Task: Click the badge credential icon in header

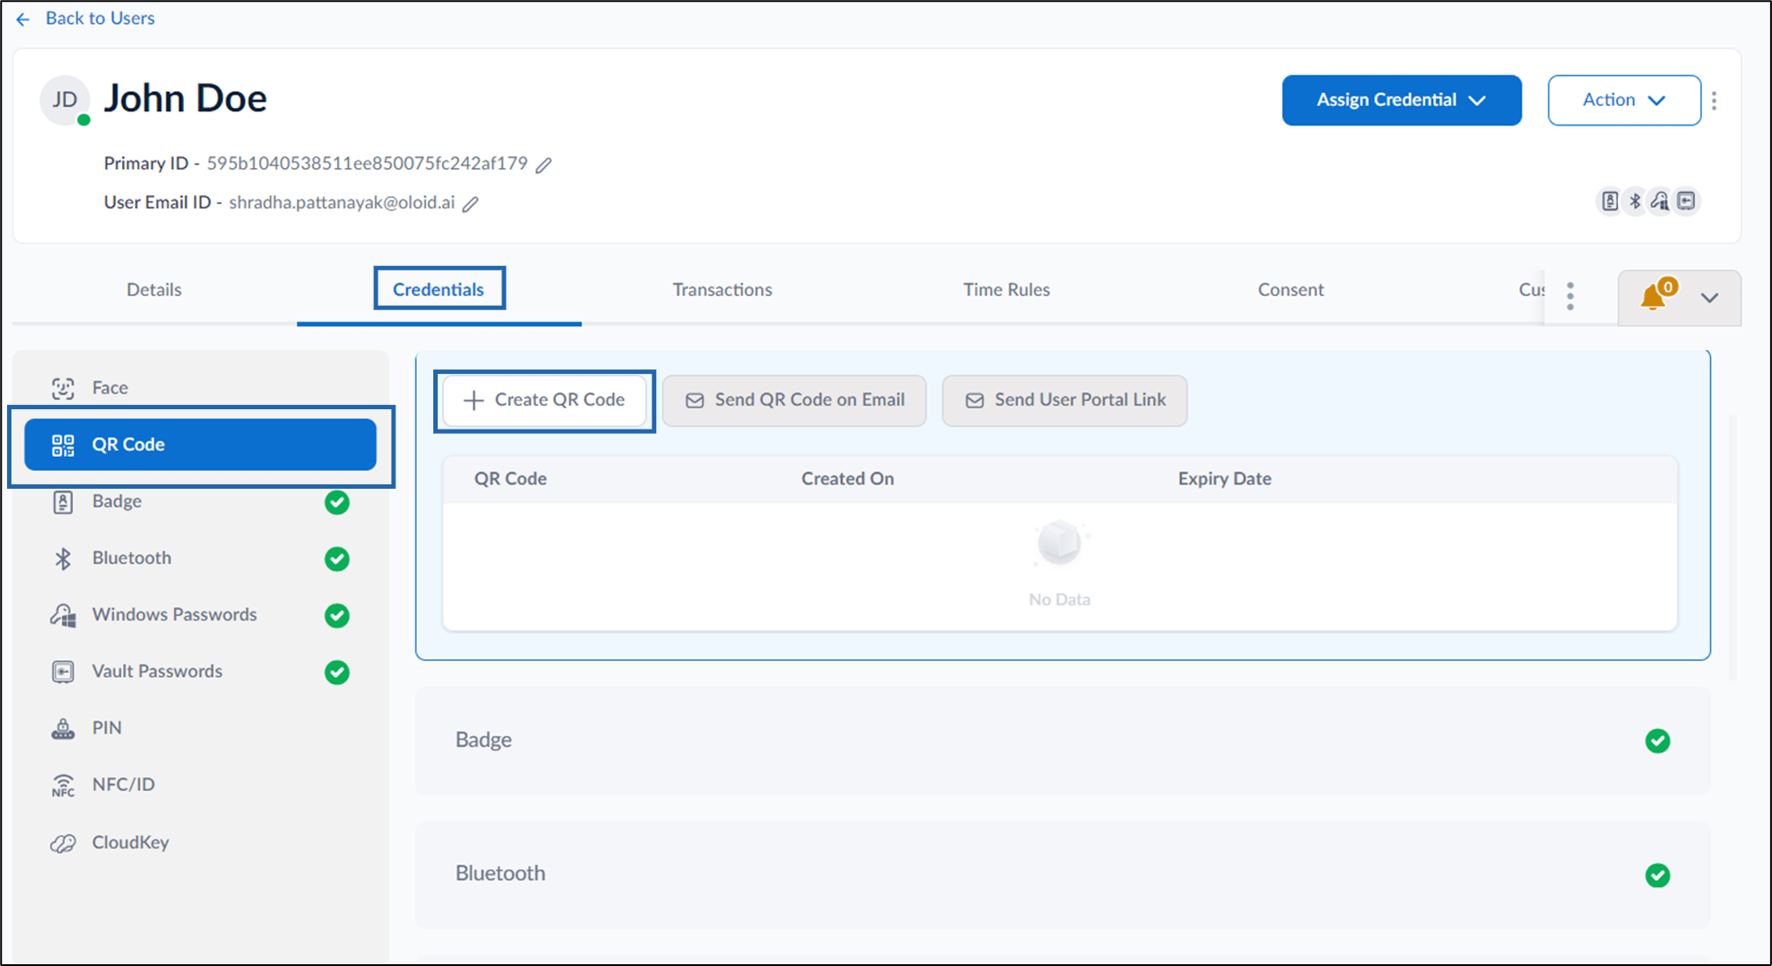Action: [x=1609, y=202]
